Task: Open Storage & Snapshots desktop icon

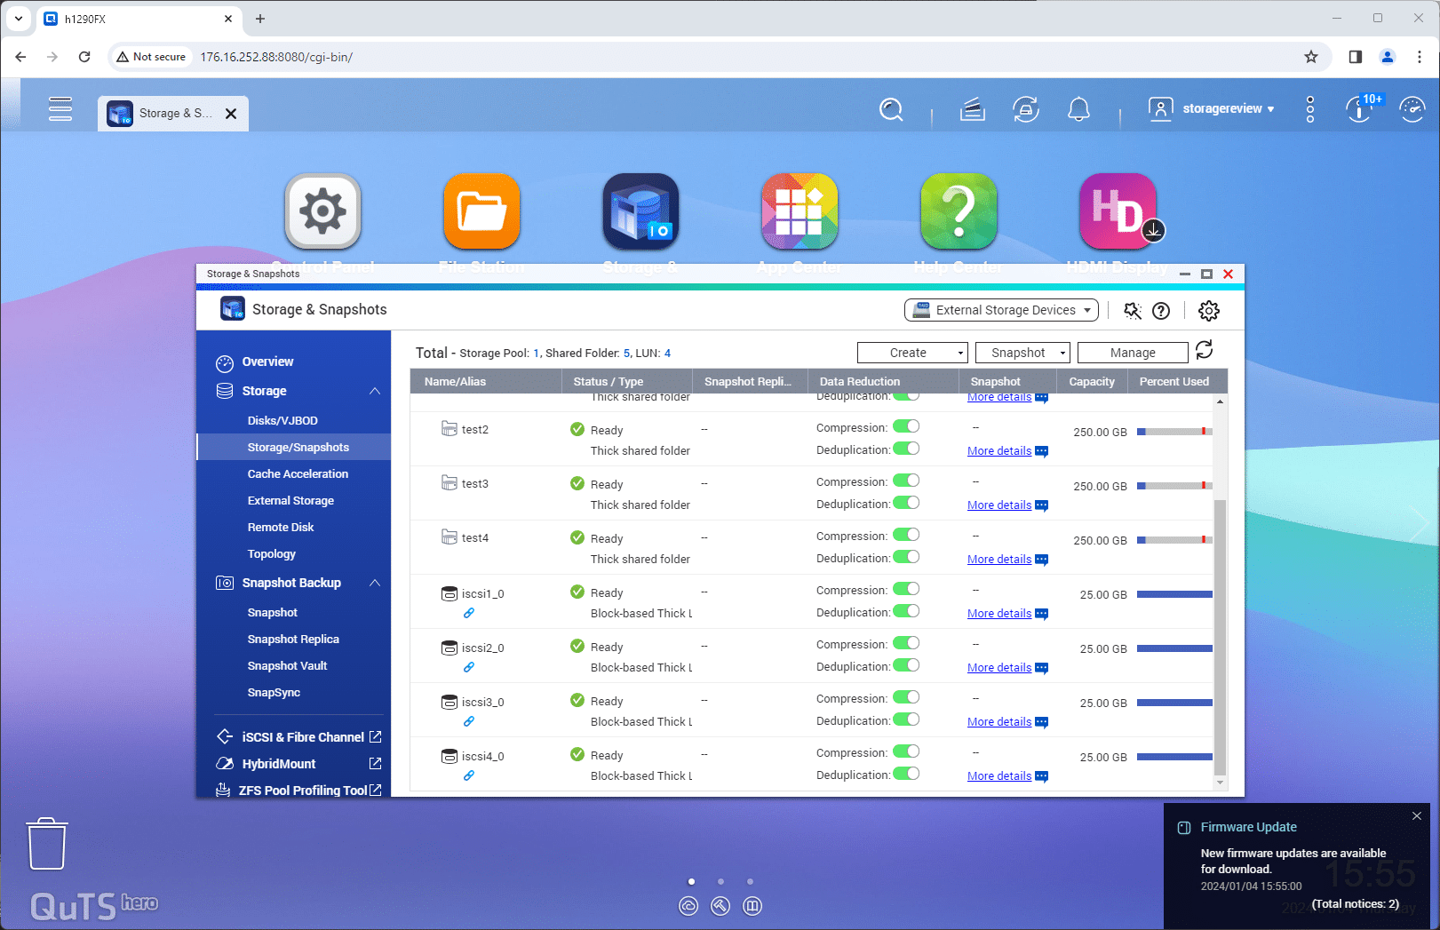Action: click(x=640, y=211)
